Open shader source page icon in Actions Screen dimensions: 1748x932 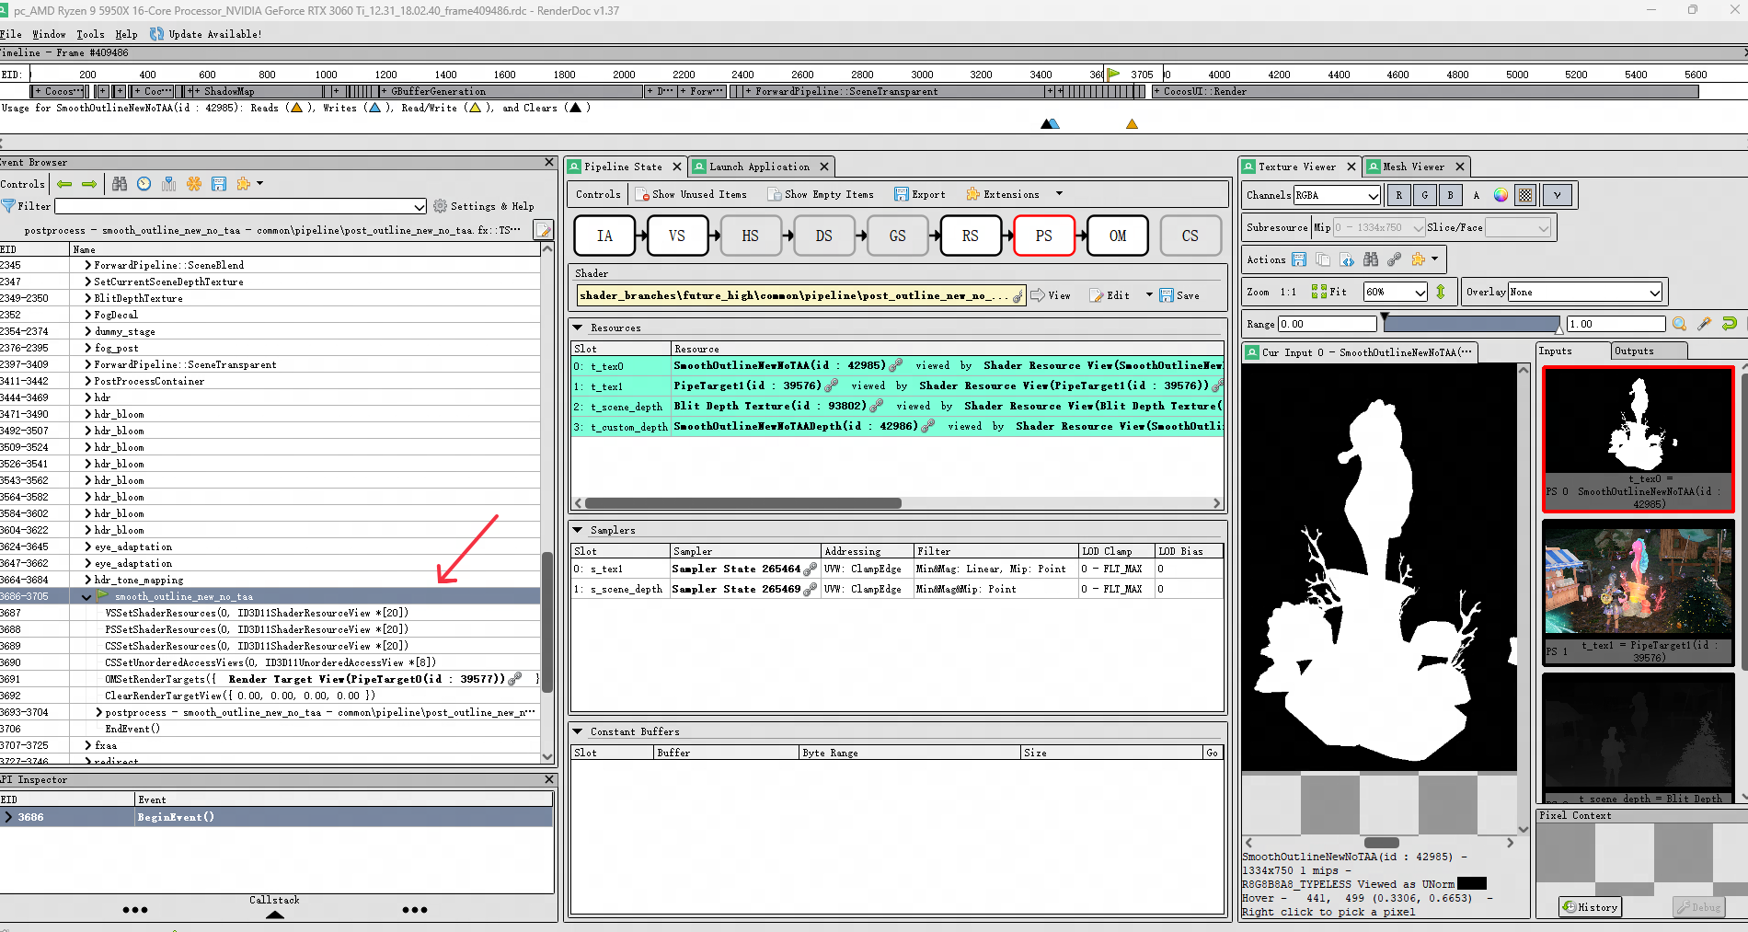coord(1347,259)
